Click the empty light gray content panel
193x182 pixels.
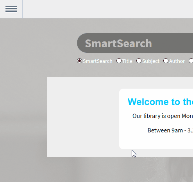tap(83, 117)
